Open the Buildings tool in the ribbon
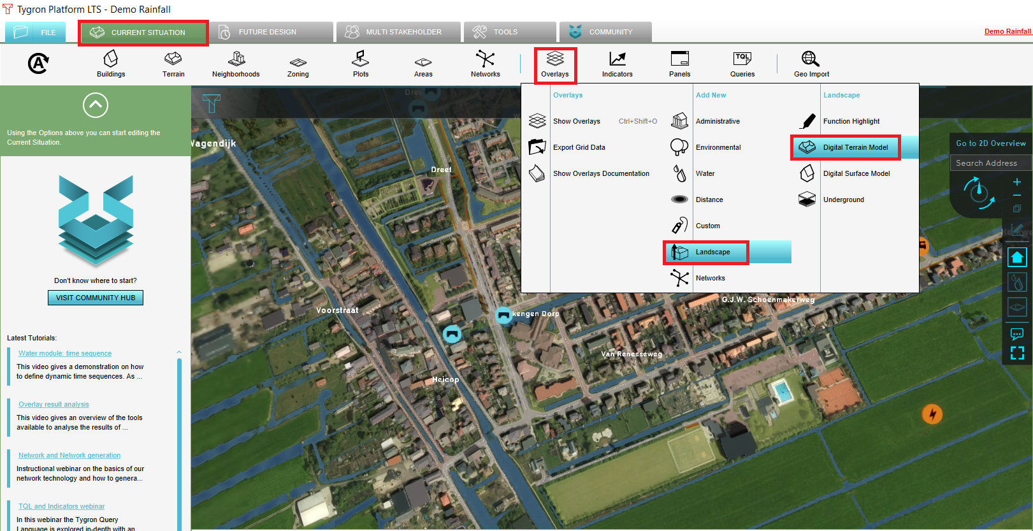 111,64
